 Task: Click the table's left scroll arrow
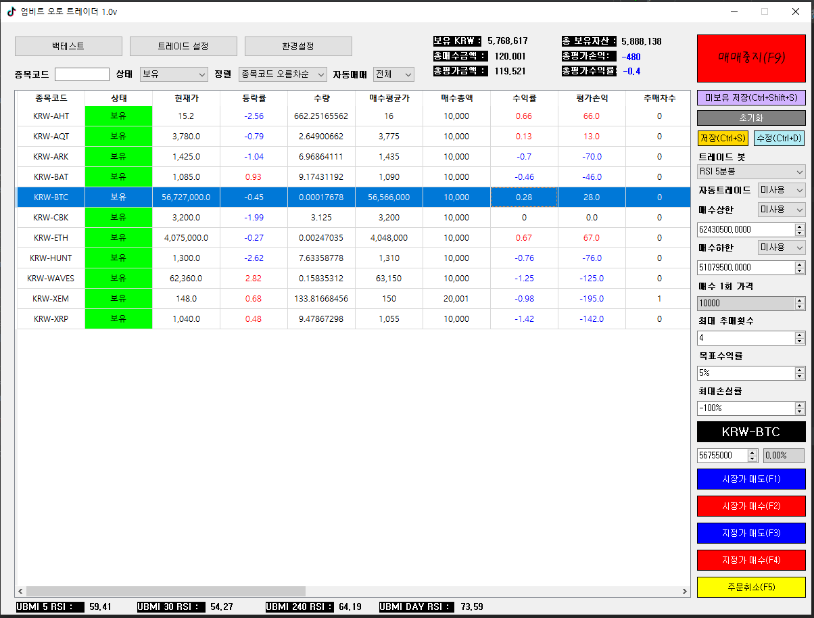pyautogui.click(x=21, y=592)
